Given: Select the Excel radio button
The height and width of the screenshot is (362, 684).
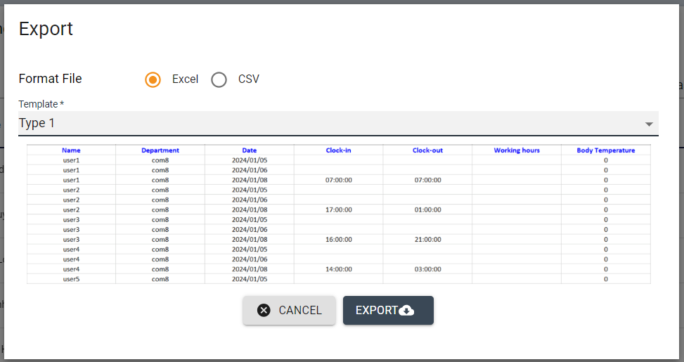Looking at the screenshot, I should click(153, 79).
